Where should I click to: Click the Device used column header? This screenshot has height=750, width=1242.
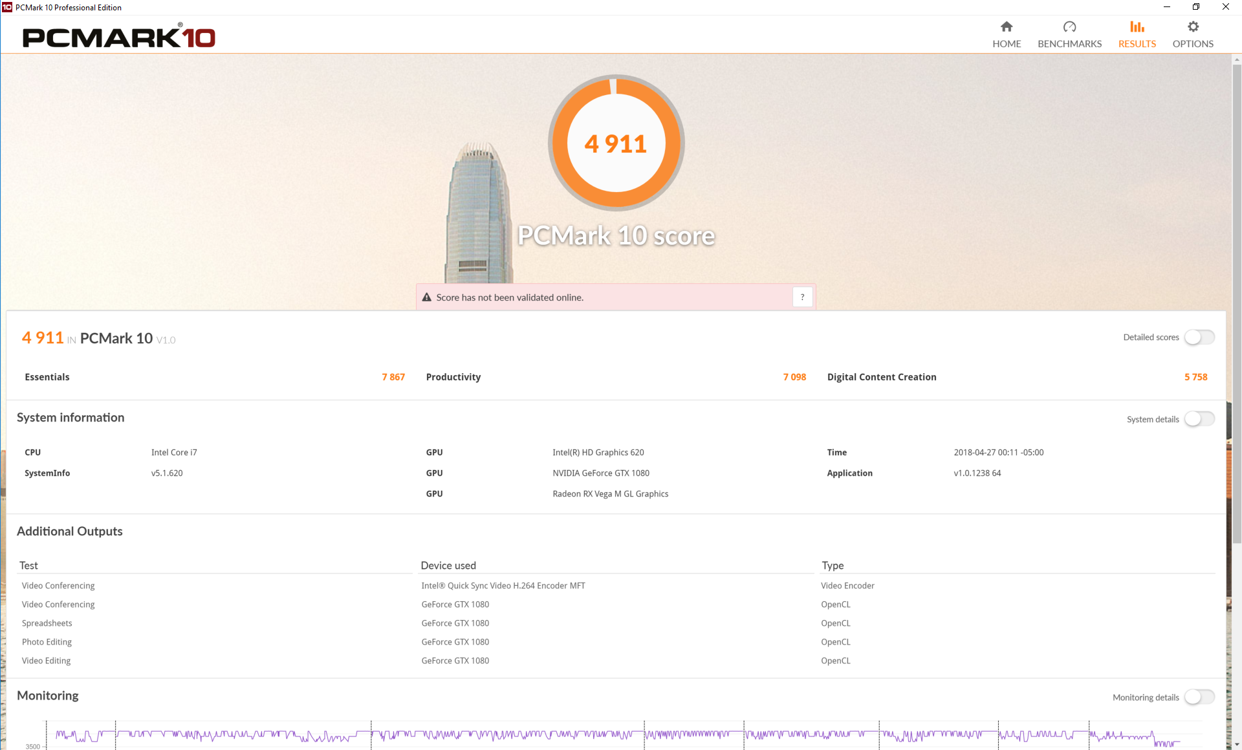click(x=448, y=565)
